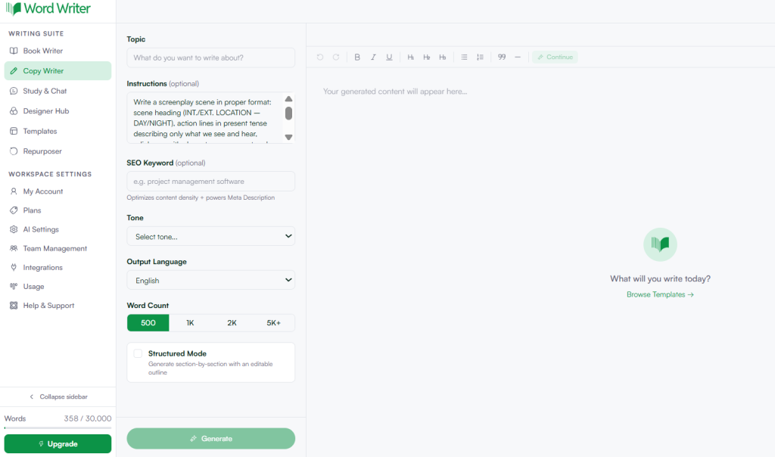Toggle bold formatting in editor toolbar
Viewport: 775px width, 457px height.
357,58
